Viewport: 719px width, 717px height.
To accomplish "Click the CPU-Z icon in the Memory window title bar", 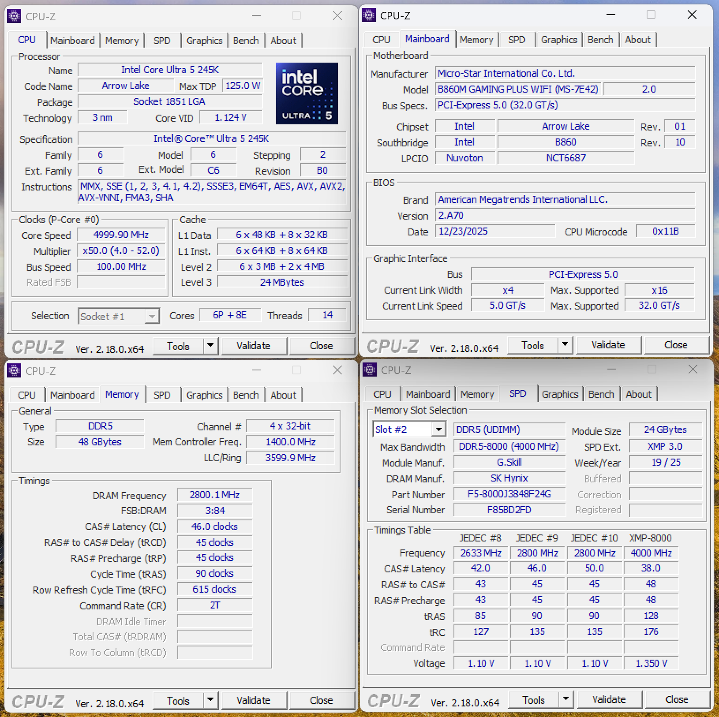I will pyautogui.click(x=14, y=371).
